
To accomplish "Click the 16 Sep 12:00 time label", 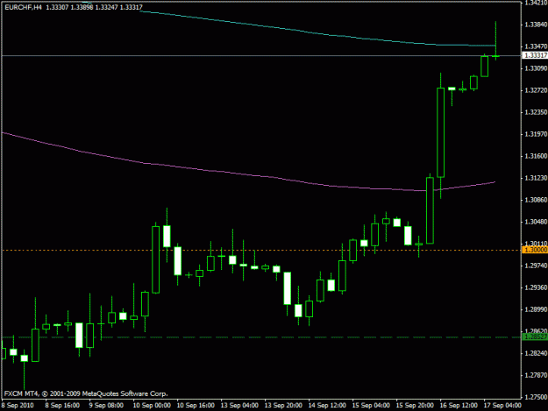I will [459, 405].
